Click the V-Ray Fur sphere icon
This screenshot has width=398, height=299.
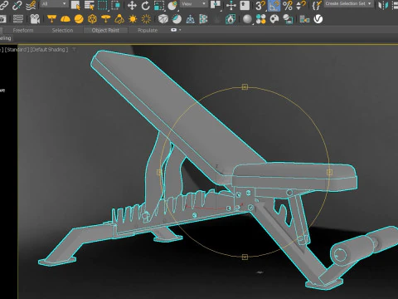pos(177,19)
